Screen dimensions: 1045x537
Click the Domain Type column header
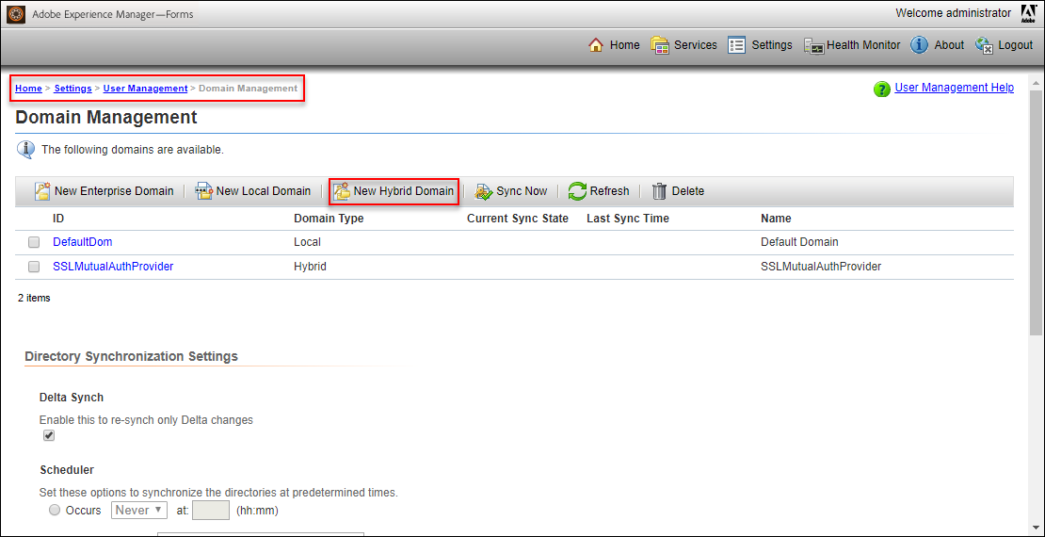329,219
